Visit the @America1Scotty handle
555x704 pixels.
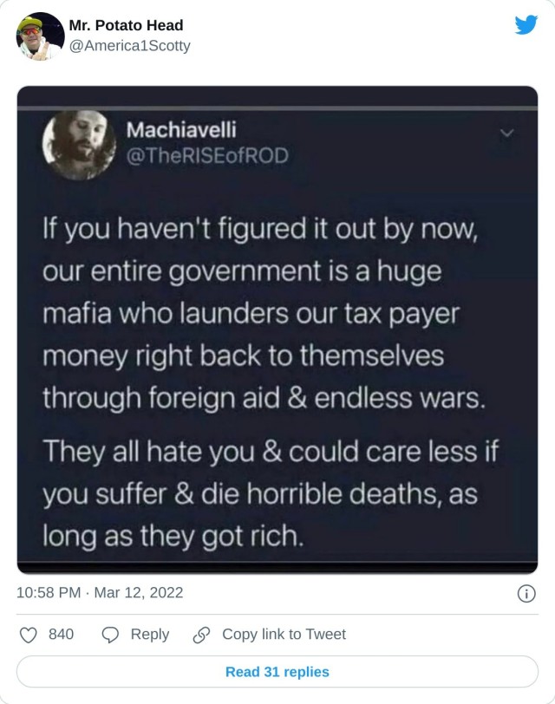click(129, 46)
